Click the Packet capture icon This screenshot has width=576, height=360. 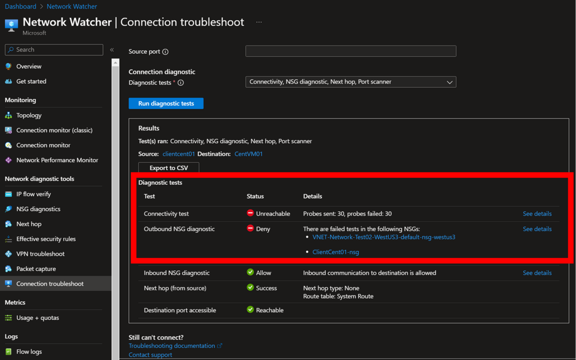(x=8, y=269)
